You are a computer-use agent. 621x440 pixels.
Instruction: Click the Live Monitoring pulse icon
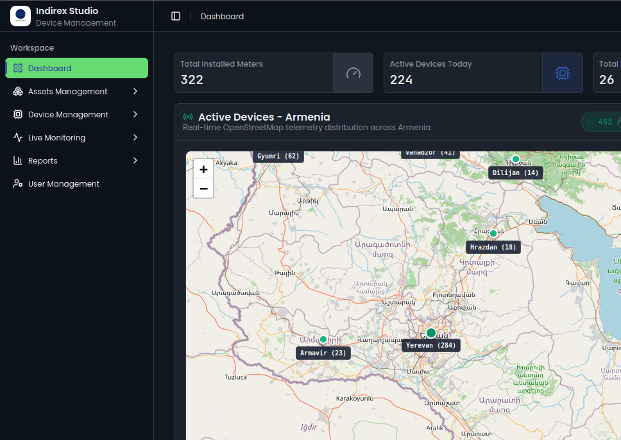point(18,137)
